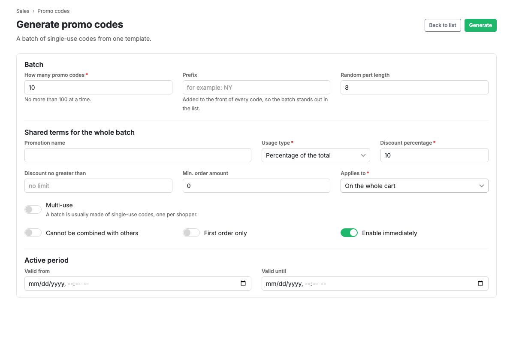
Task: Click the Shared terms for the whole batch heading
Action: 79,132
